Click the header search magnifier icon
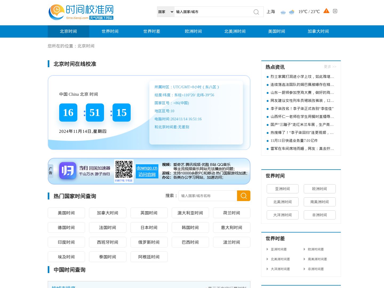This screenshot has height=288, width=384. tap(256, 12)
